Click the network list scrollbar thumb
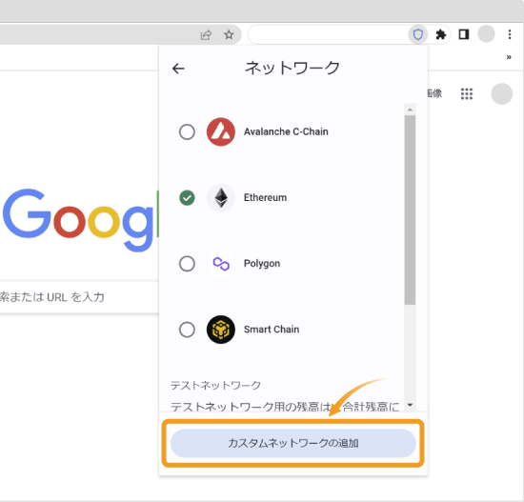Screen dimensions: 524x502 410,210
